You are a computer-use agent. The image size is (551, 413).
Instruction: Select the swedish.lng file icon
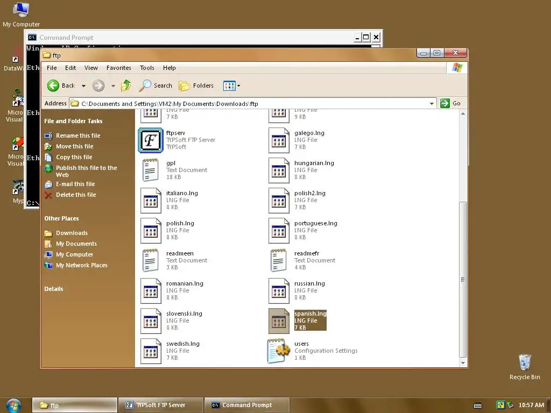151,351
